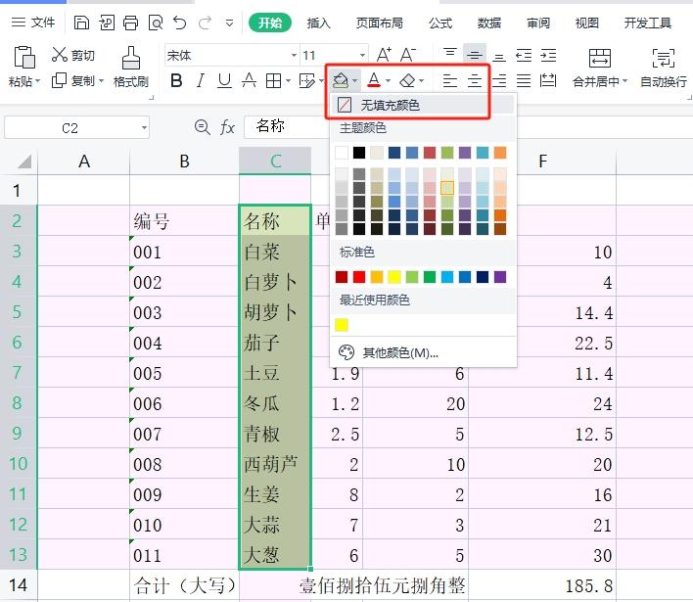Choose recently used yellow swatch
This screenshot has height=602, width=693.
point(342,325)
